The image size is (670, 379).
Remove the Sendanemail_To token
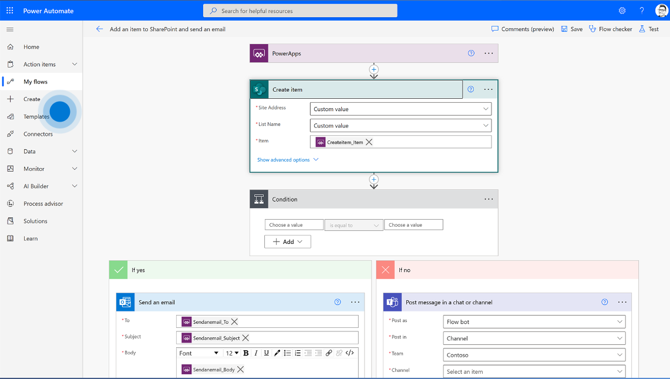point(234,321)
